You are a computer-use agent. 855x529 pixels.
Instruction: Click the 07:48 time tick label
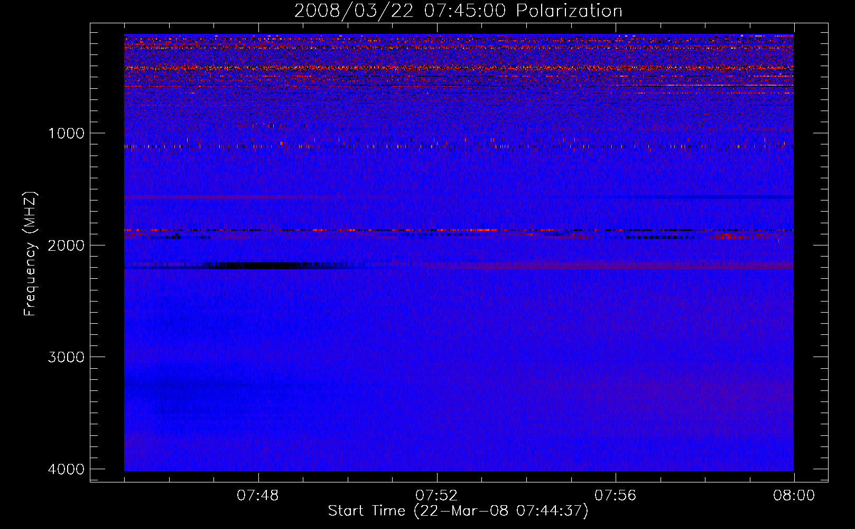pos(258,496)
